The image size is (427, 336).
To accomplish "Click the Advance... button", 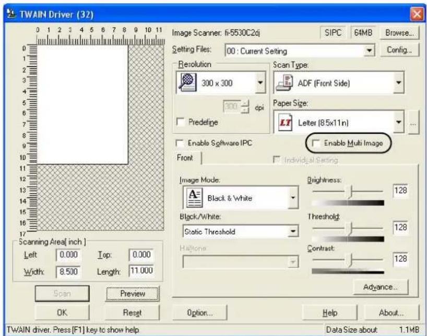I will [x=381, y=287].
